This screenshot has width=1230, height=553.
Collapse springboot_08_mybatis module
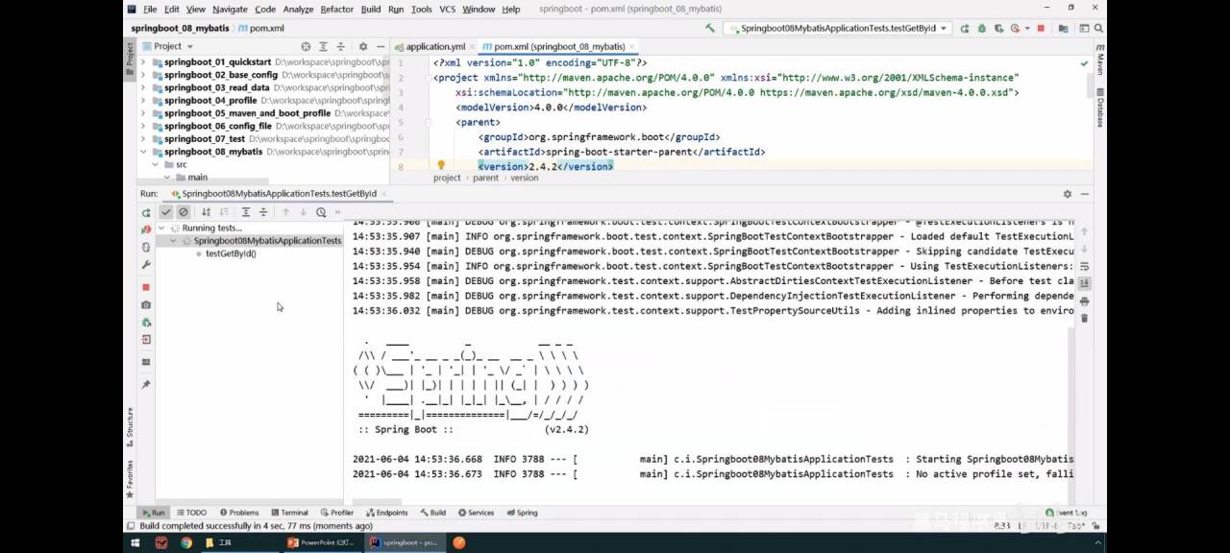[x=144, y=152]
